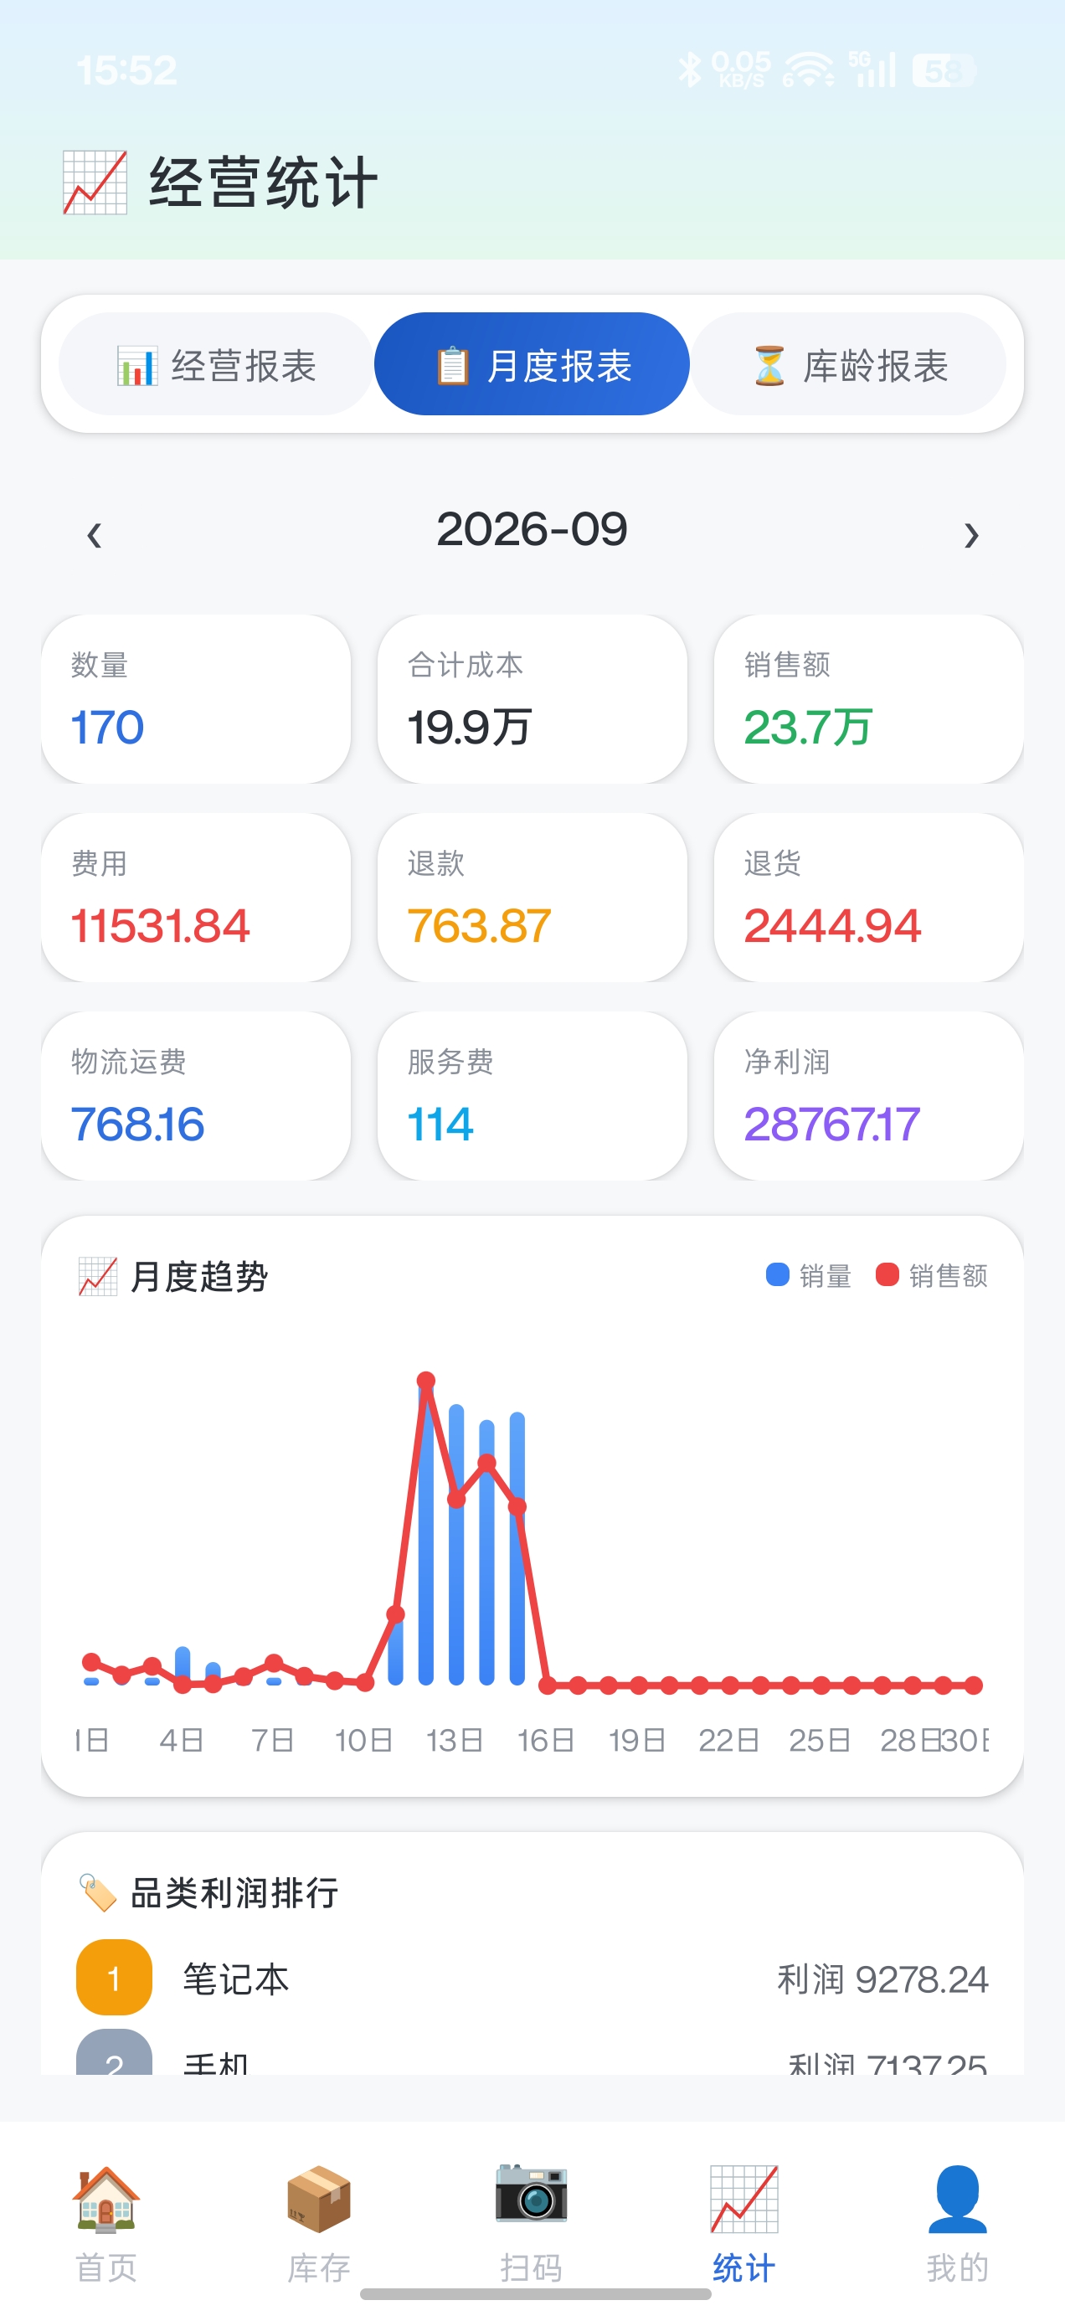The height and width of the screenshot is (2321, 1065).
Task: Go to previous month arrow
Action: (x=94, y=535)
